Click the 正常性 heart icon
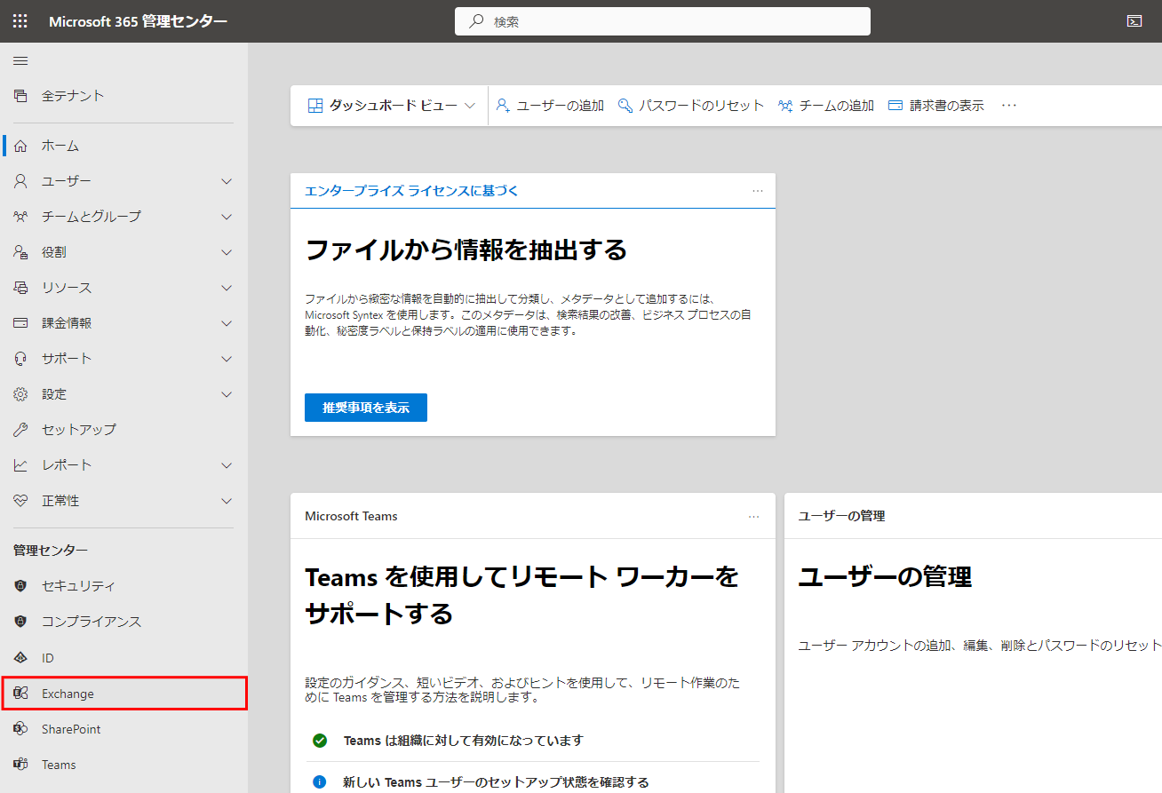Viewport: 1162px width, 793px height. (20, 501)
